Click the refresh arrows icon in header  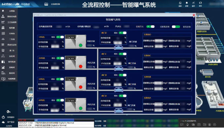pyautogui.click(x=200, y=3)
